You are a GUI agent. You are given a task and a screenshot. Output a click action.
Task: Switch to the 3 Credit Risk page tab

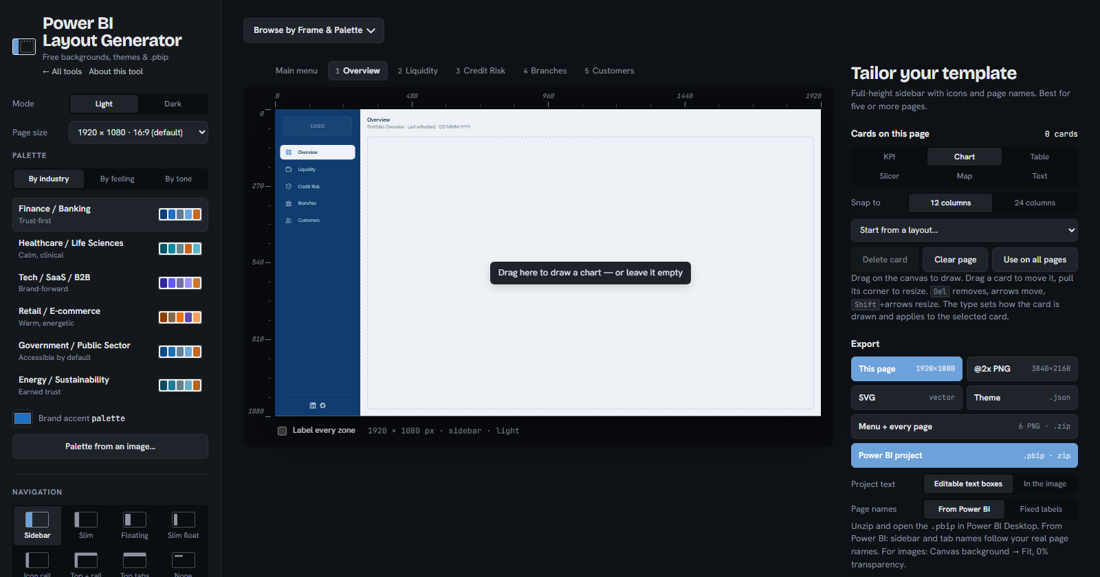click(x=481, y=71)
